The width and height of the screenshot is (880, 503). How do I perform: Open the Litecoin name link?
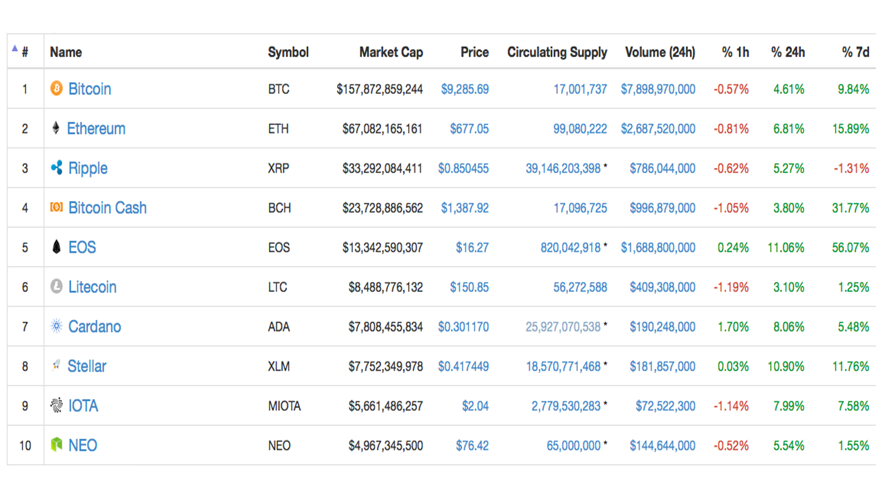[93, 287]
